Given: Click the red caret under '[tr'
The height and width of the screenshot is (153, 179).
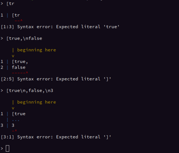Looking at the screenshot, I should (21, 20).
